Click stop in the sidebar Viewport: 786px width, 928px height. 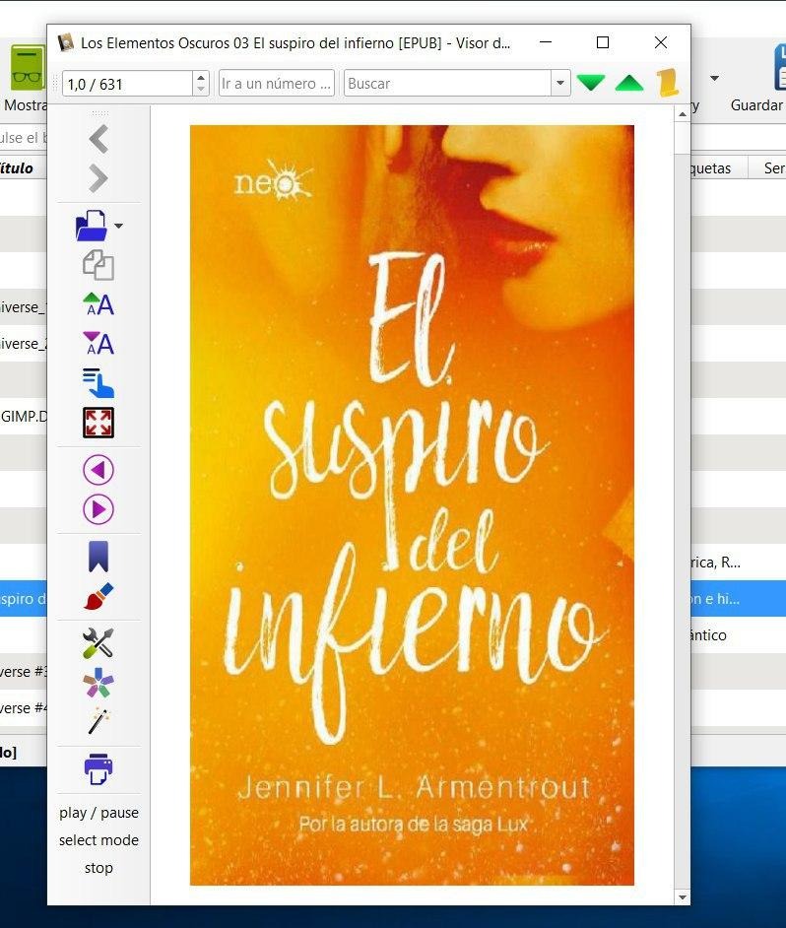pos(98,868)
